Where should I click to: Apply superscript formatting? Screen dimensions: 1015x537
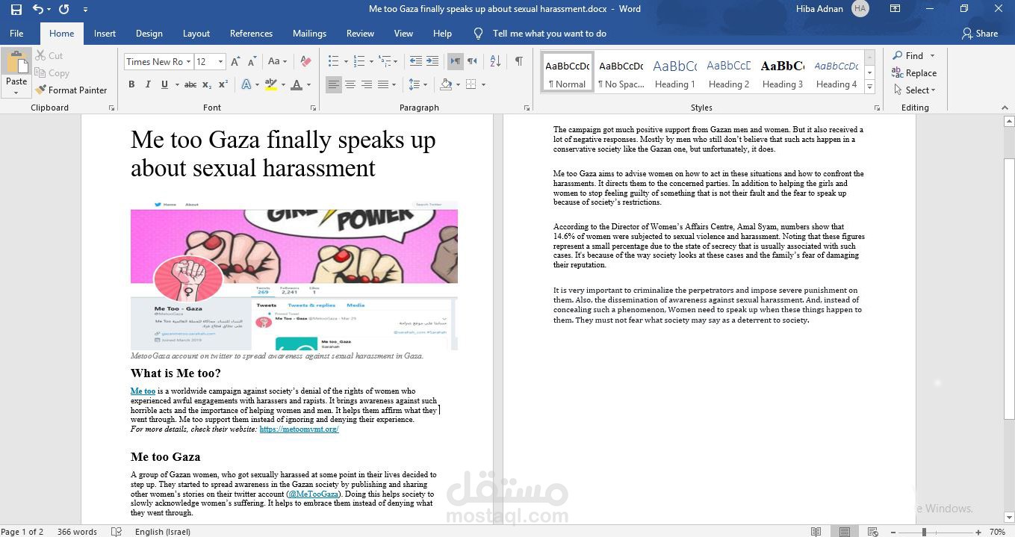(x=224, y=84)
